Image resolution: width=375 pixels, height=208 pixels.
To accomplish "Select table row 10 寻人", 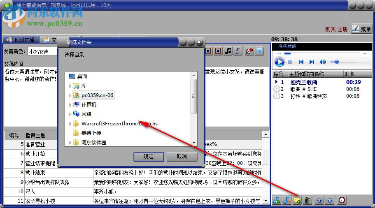I will coord(133,192).
